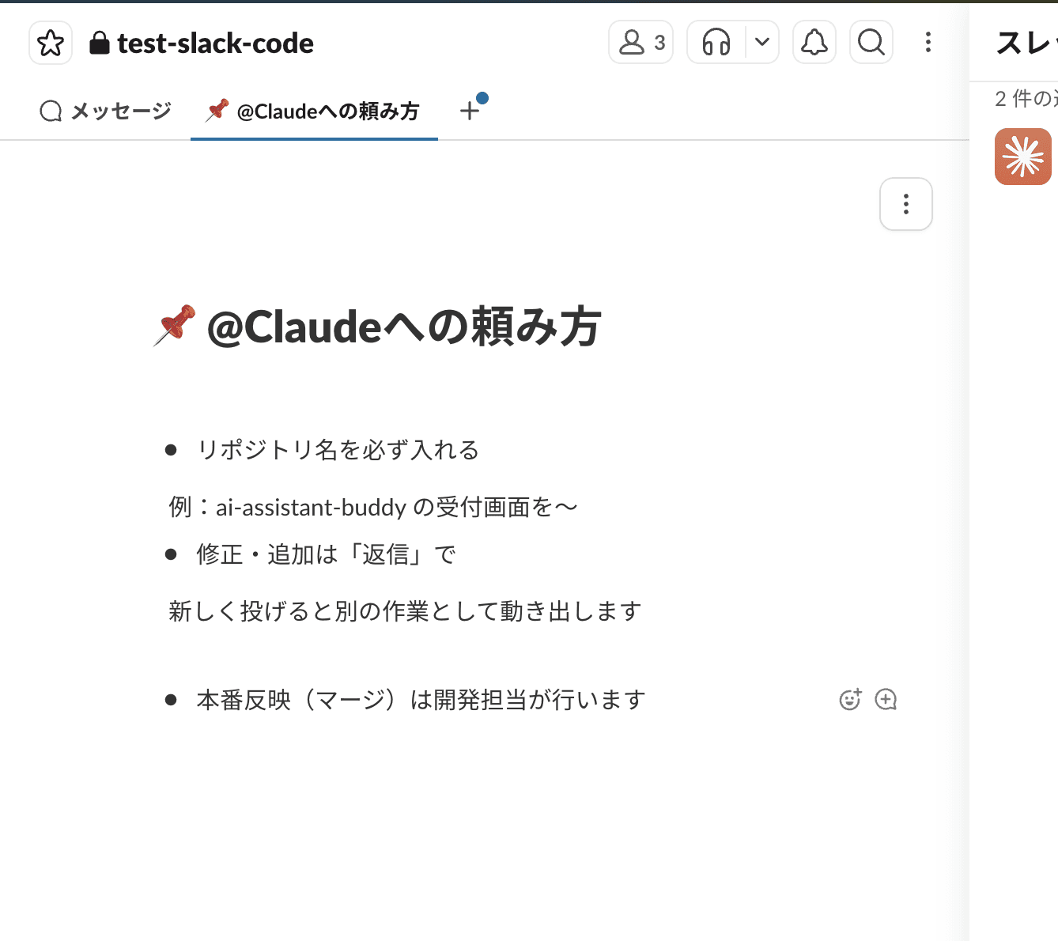This screenshot has width=1058, height=941.
Task: Click the red pushpin emoji in the title
Action: click(175, 325)
